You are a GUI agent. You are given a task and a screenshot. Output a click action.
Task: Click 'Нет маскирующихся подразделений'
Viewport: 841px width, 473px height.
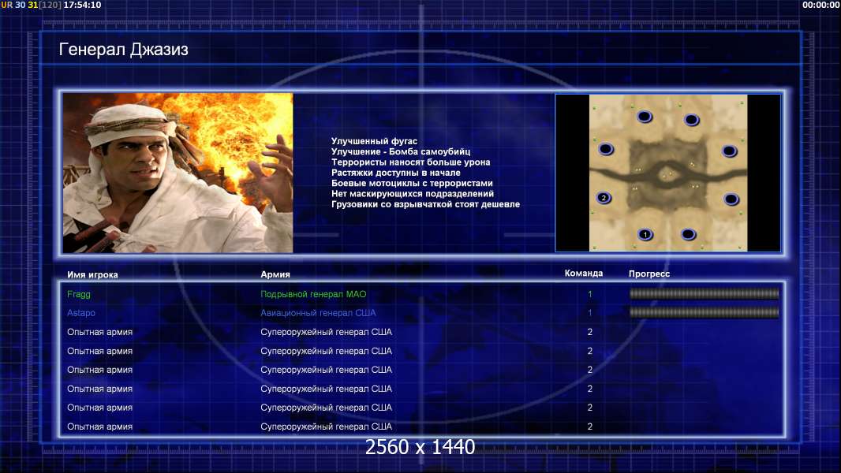point(413,194)
